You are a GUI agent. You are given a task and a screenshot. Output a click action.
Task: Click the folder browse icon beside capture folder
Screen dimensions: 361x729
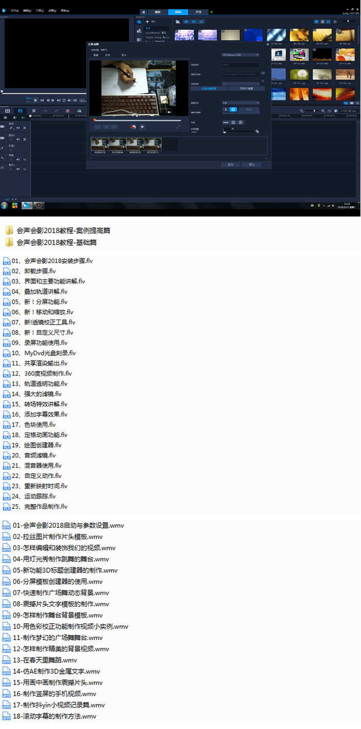click(262, 73)
